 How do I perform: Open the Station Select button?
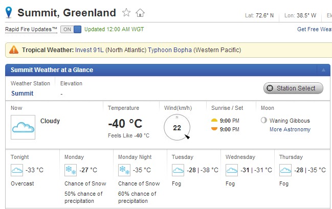click(293, 88)
